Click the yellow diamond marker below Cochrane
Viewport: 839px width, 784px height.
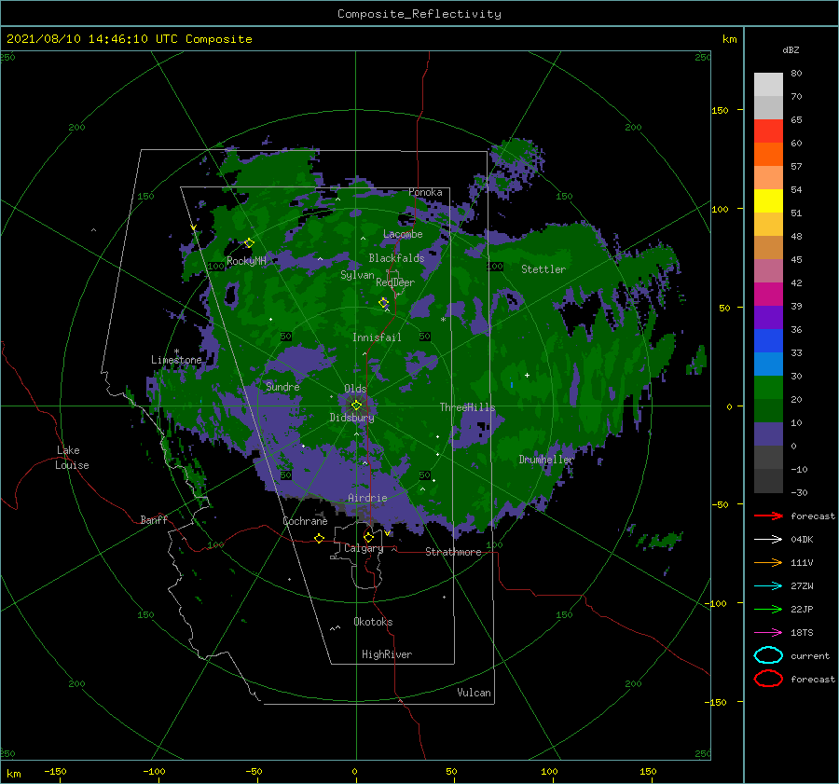tap(319, 538)
